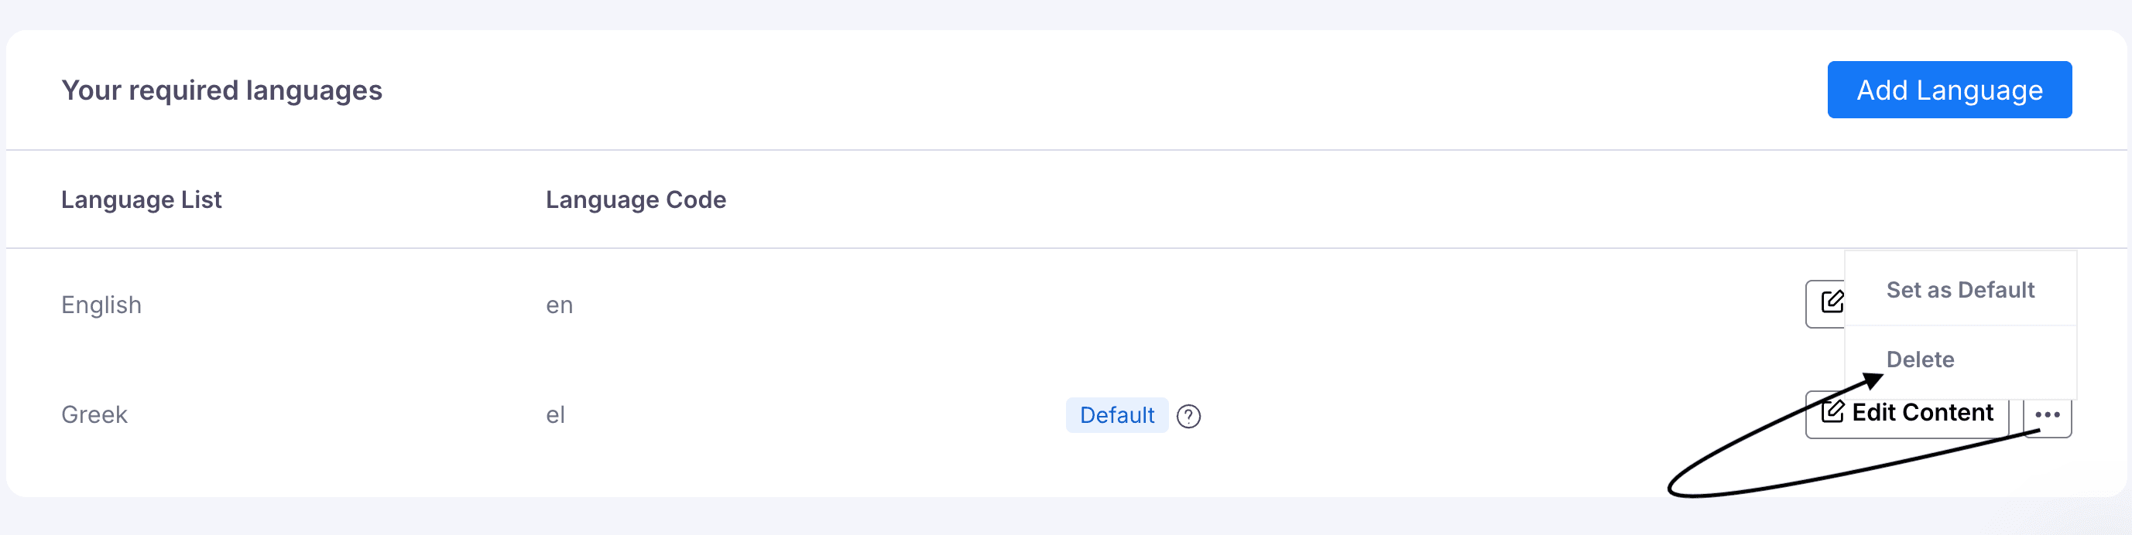Select the Greek language name

point(94,415)
